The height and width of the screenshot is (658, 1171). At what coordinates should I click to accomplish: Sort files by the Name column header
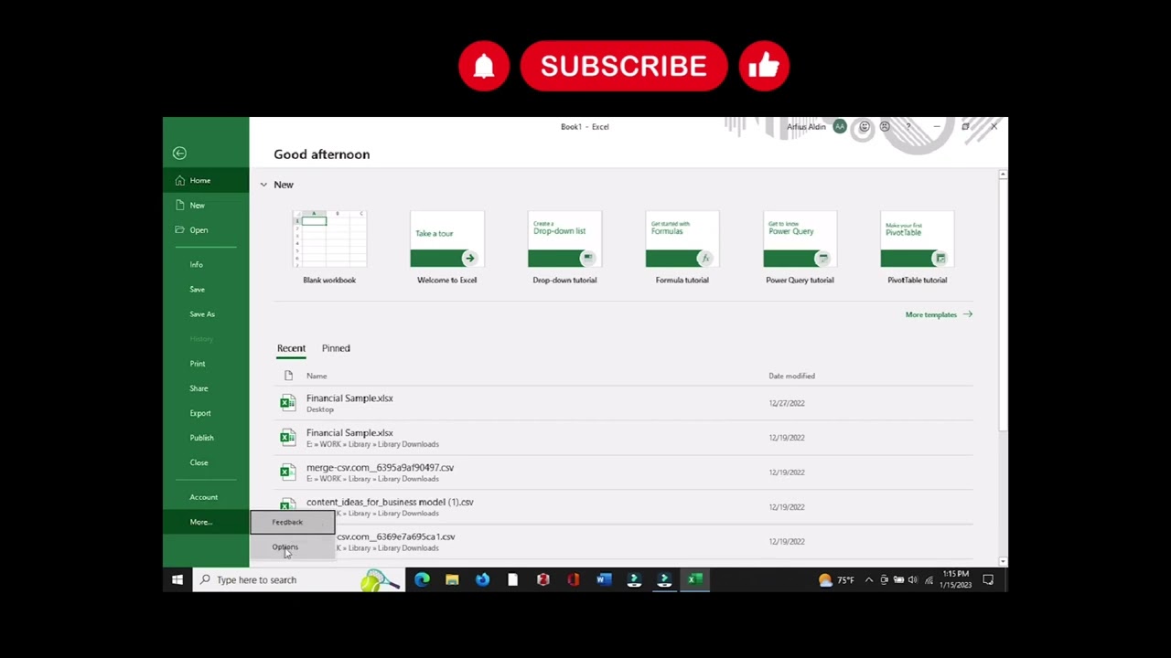(x=317, y=376)
